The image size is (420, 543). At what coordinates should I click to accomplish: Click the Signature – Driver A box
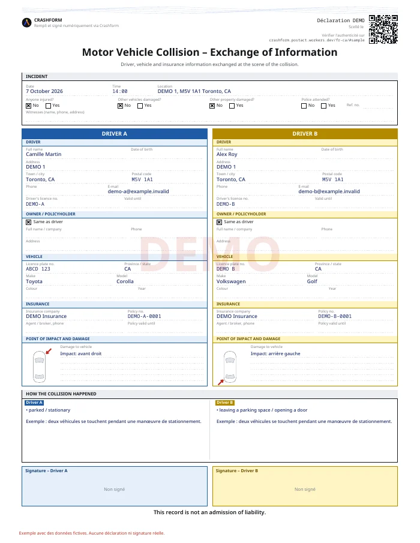pos(115,486)
